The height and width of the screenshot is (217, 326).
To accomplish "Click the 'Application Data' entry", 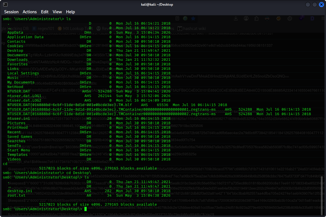I will [25, 37].
